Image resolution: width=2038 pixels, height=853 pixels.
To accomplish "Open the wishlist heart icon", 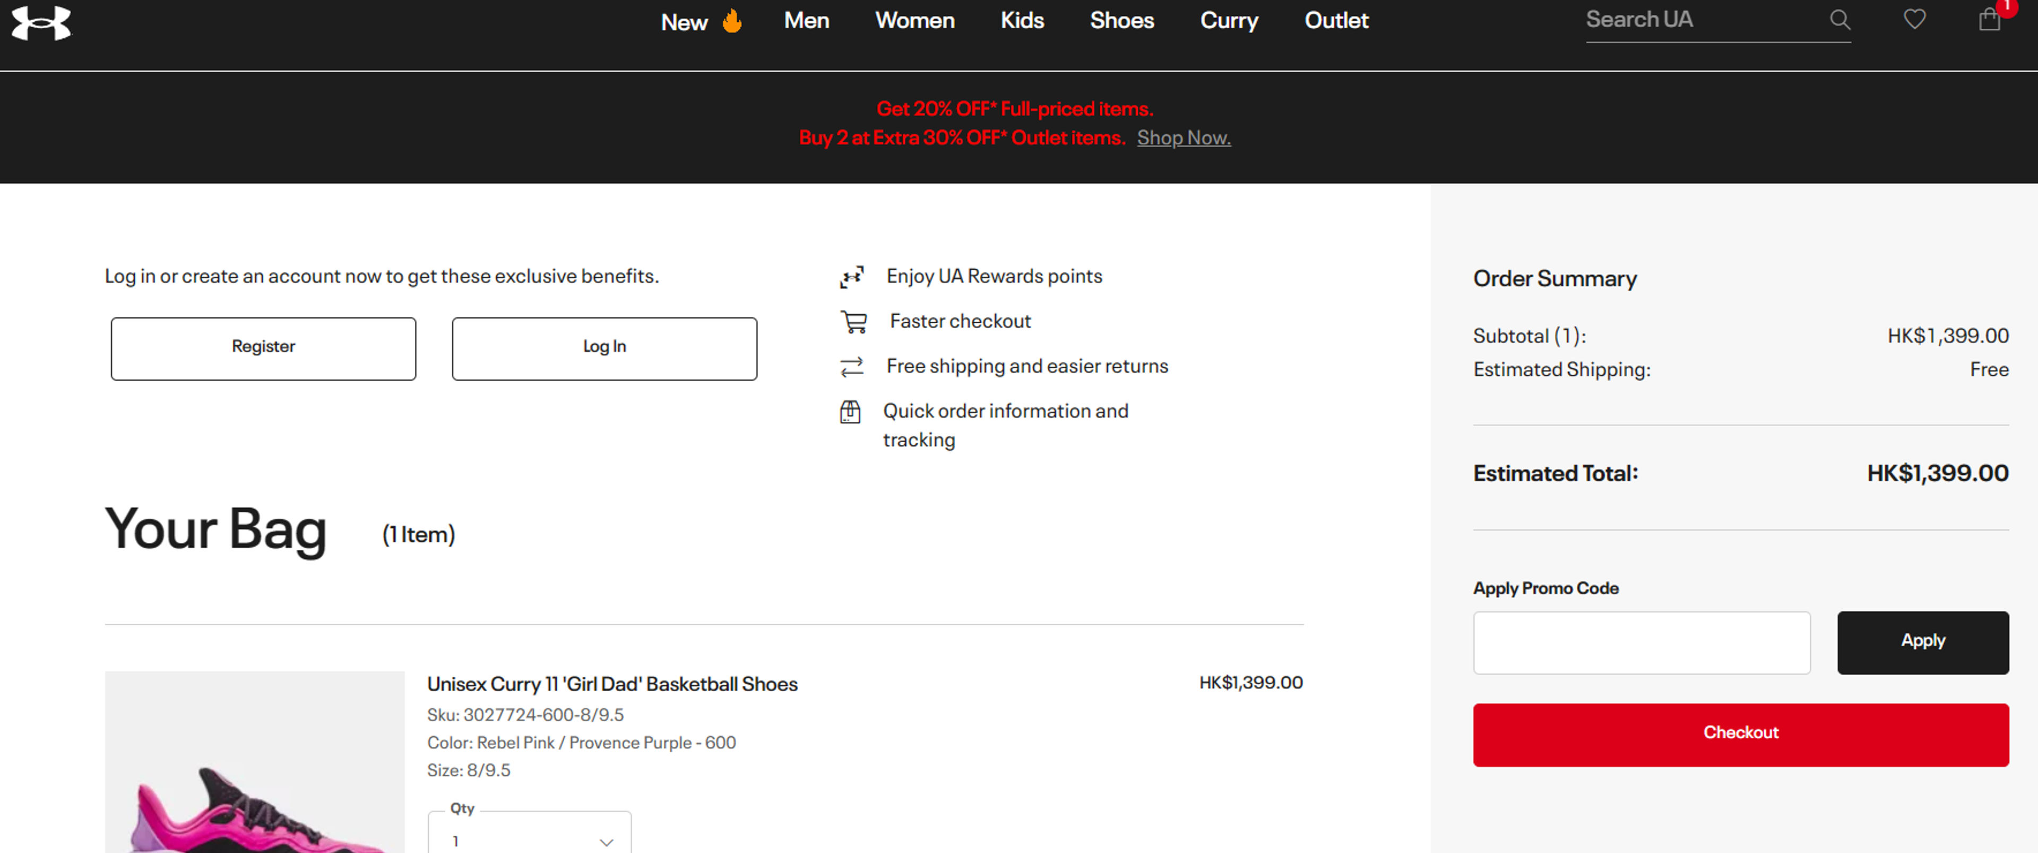I will pyautogui.click(x=1914, y=19).
